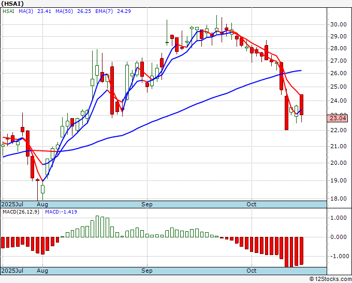This screenshot has width=352, height=283.
Task: Click Aug on the MACD date axis
Action: tap(42, 271)
